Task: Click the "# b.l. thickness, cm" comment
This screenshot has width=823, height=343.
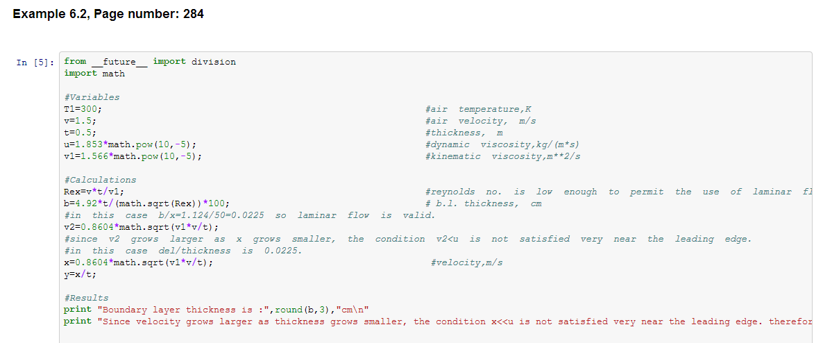Action: pyautogui.click(x=483, y=203)
